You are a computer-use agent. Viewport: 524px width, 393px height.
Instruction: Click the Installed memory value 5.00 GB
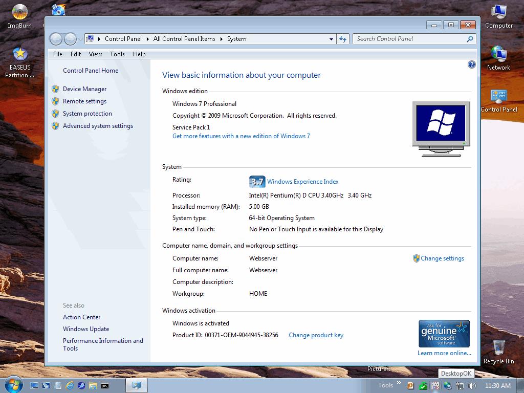pyautogui.click(x=259, y=207)
